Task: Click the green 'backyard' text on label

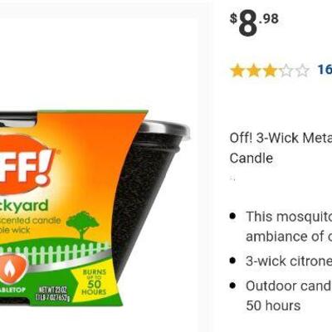Action: [24, 206]
